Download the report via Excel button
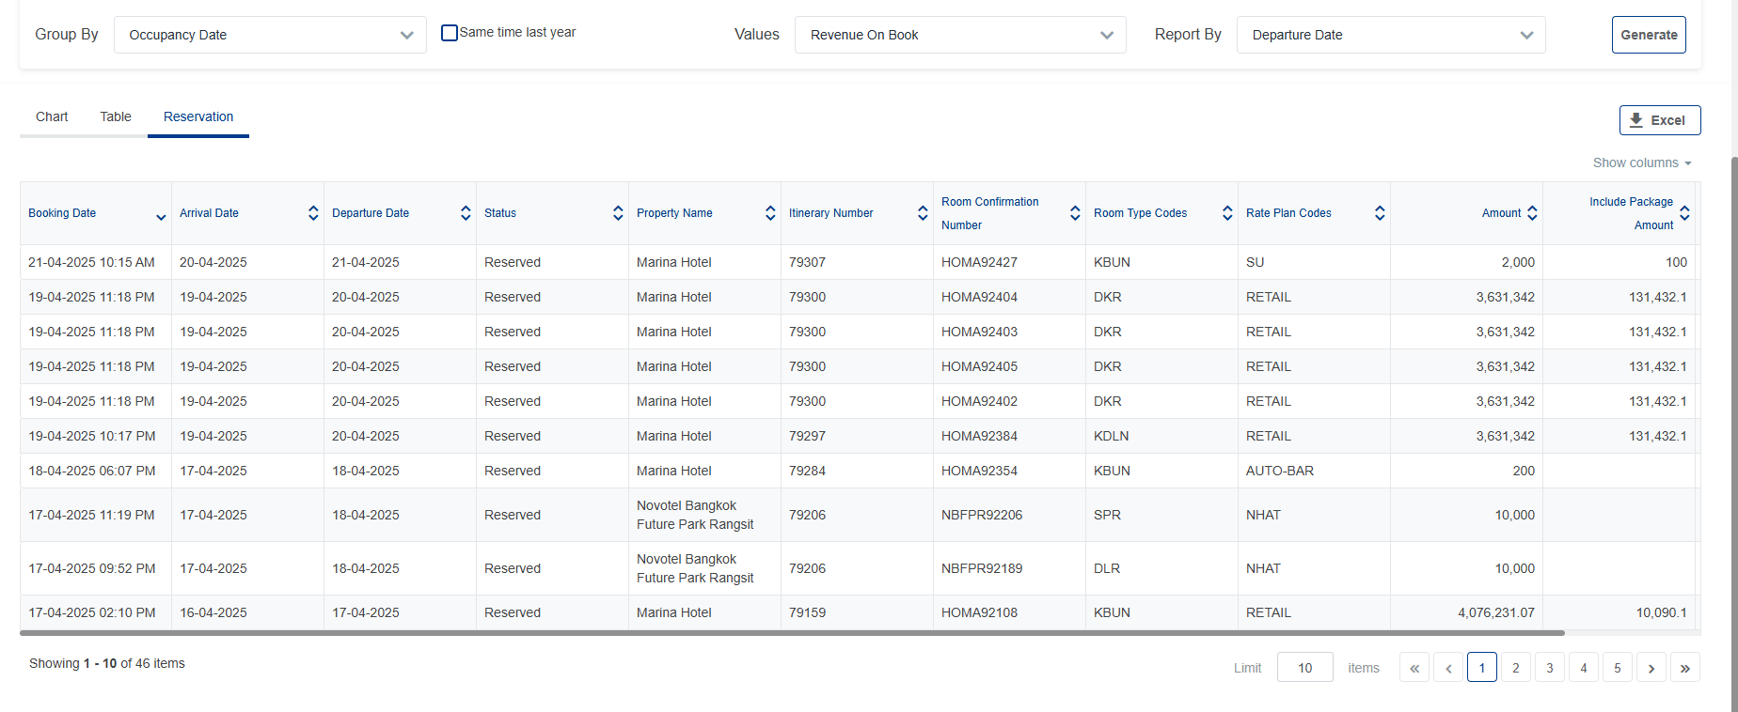The image size is (1738, 712). pos(1659,120)
